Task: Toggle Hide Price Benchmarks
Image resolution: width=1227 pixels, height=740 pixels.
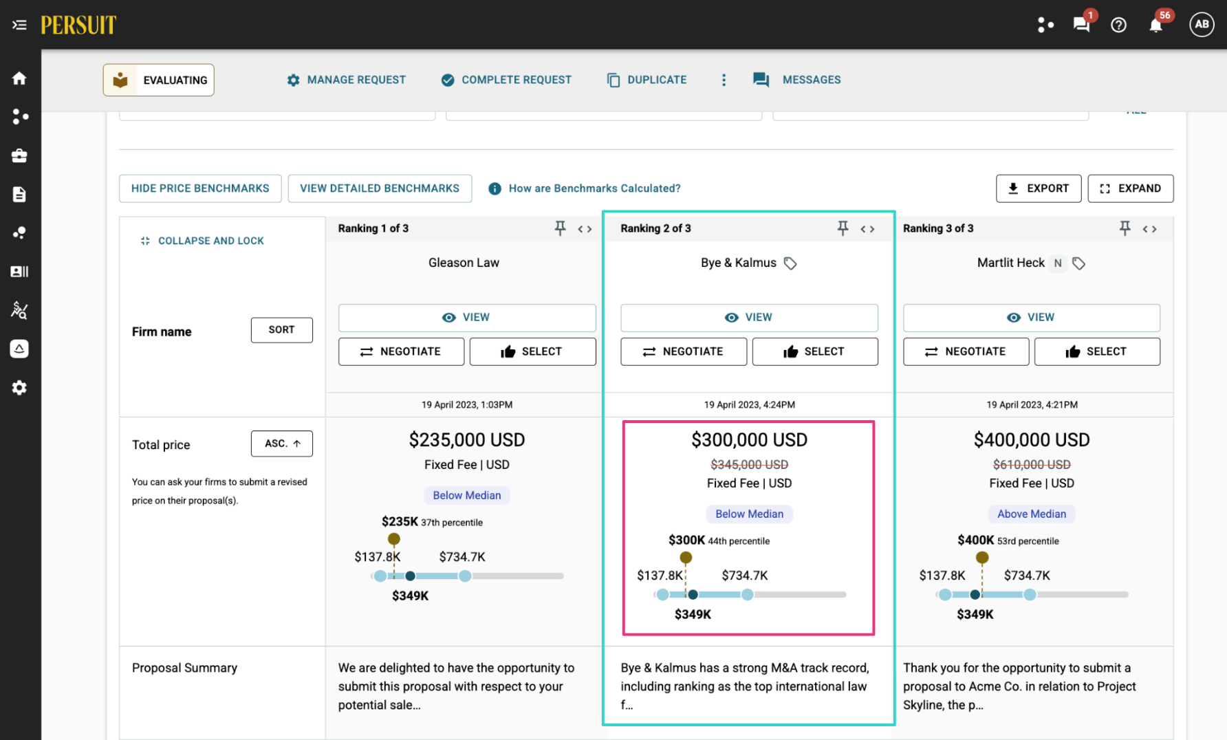Action: [x=200, y=188]
